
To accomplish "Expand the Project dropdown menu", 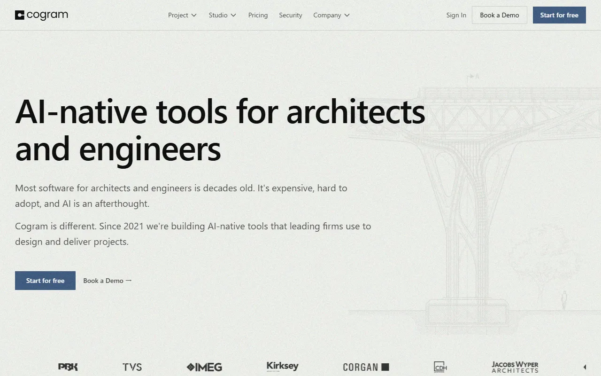I will pos(182,15).
